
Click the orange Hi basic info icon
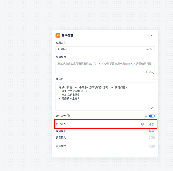pyautogui.click(x=58, y=35)
